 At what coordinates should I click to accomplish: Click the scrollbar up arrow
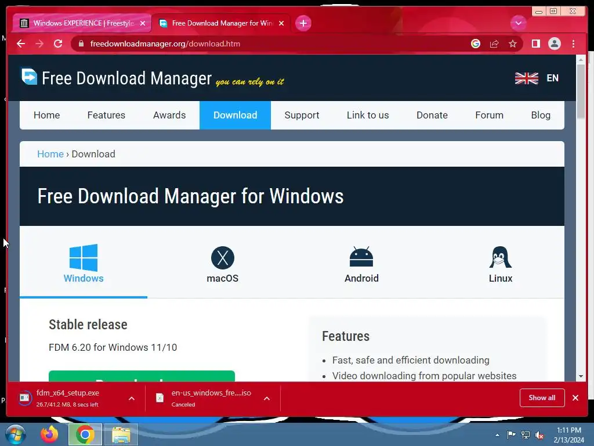point(581,60)
